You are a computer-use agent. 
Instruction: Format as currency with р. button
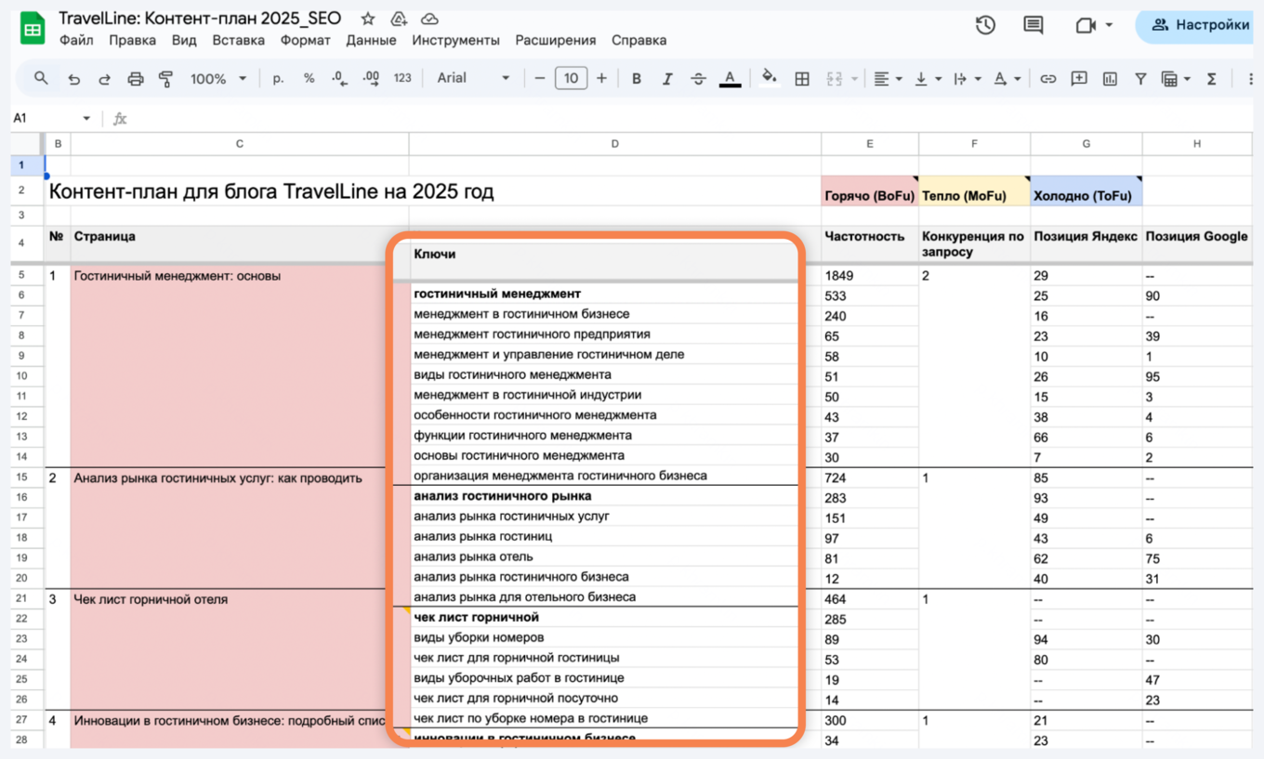[278, 79]
